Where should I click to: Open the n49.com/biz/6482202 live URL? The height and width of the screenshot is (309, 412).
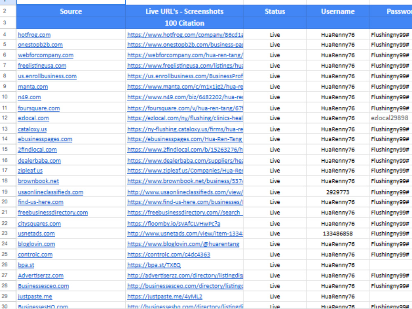pyautogui.click(x=185, y=97)
